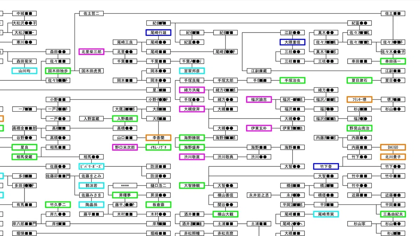Click the green 手塚治虫 box

point(293,80)
